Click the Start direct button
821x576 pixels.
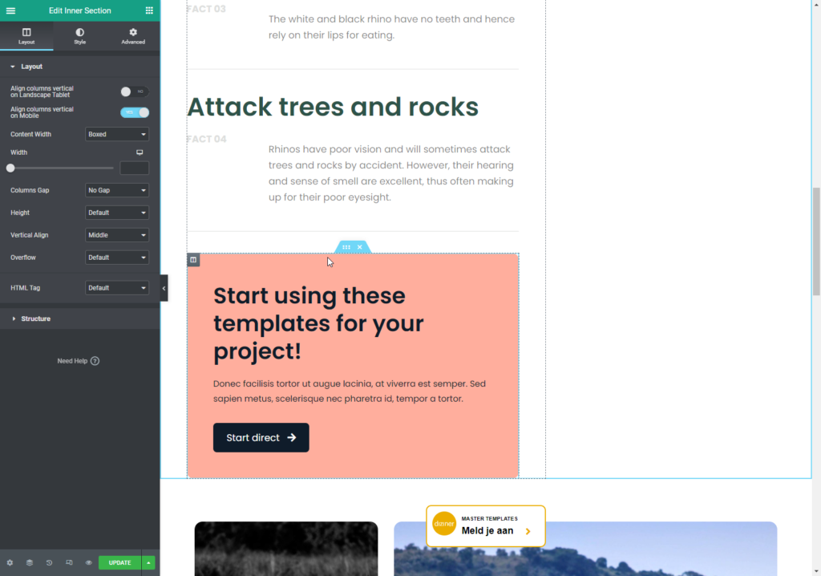(261, 438)
